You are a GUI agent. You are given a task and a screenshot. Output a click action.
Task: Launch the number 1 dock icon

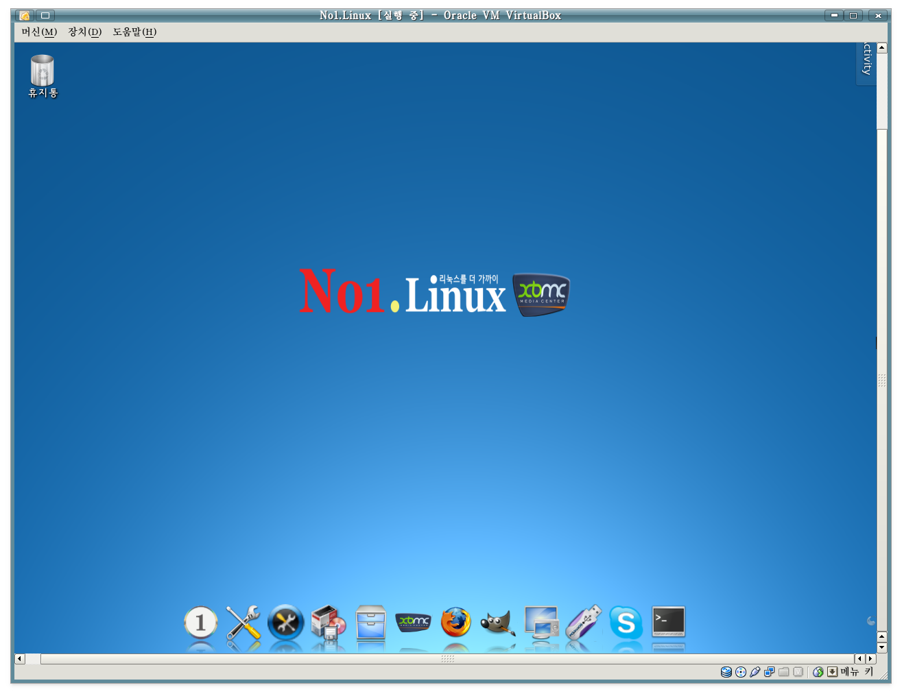[200, 623]
